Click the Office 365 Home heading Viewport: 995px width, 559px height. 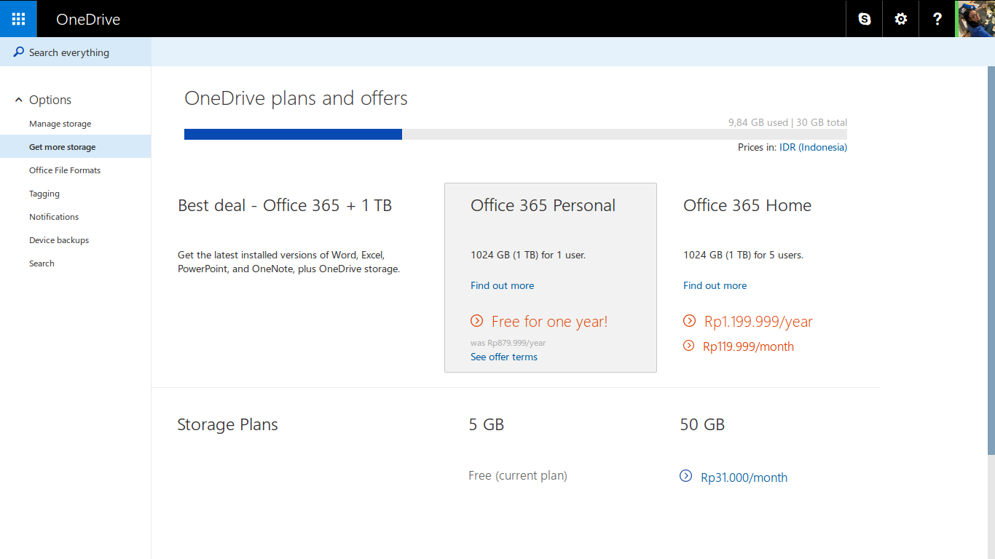747,205
